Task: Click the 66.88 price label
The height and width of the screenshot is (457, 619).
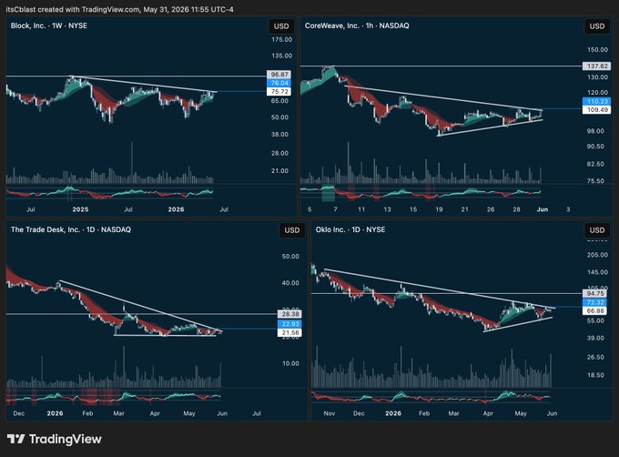Action: pyautogui.click(x=595, y=311)
